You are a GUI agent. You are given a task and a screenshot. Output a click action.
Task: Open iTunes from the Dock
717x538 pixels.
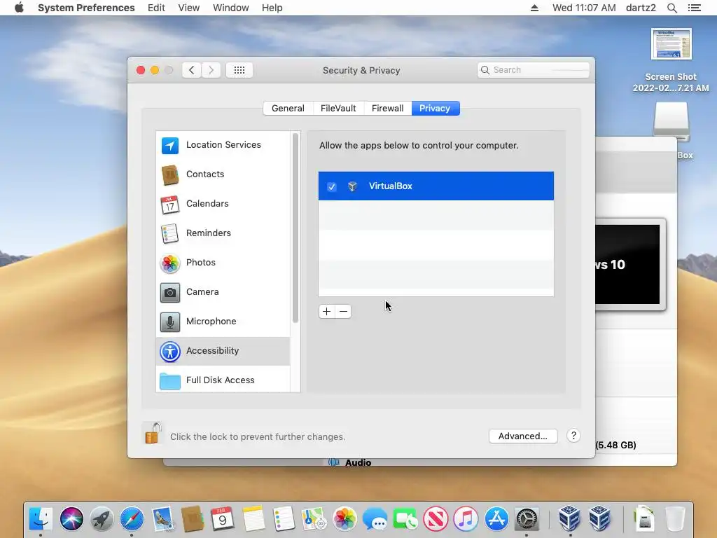point(466,519)
